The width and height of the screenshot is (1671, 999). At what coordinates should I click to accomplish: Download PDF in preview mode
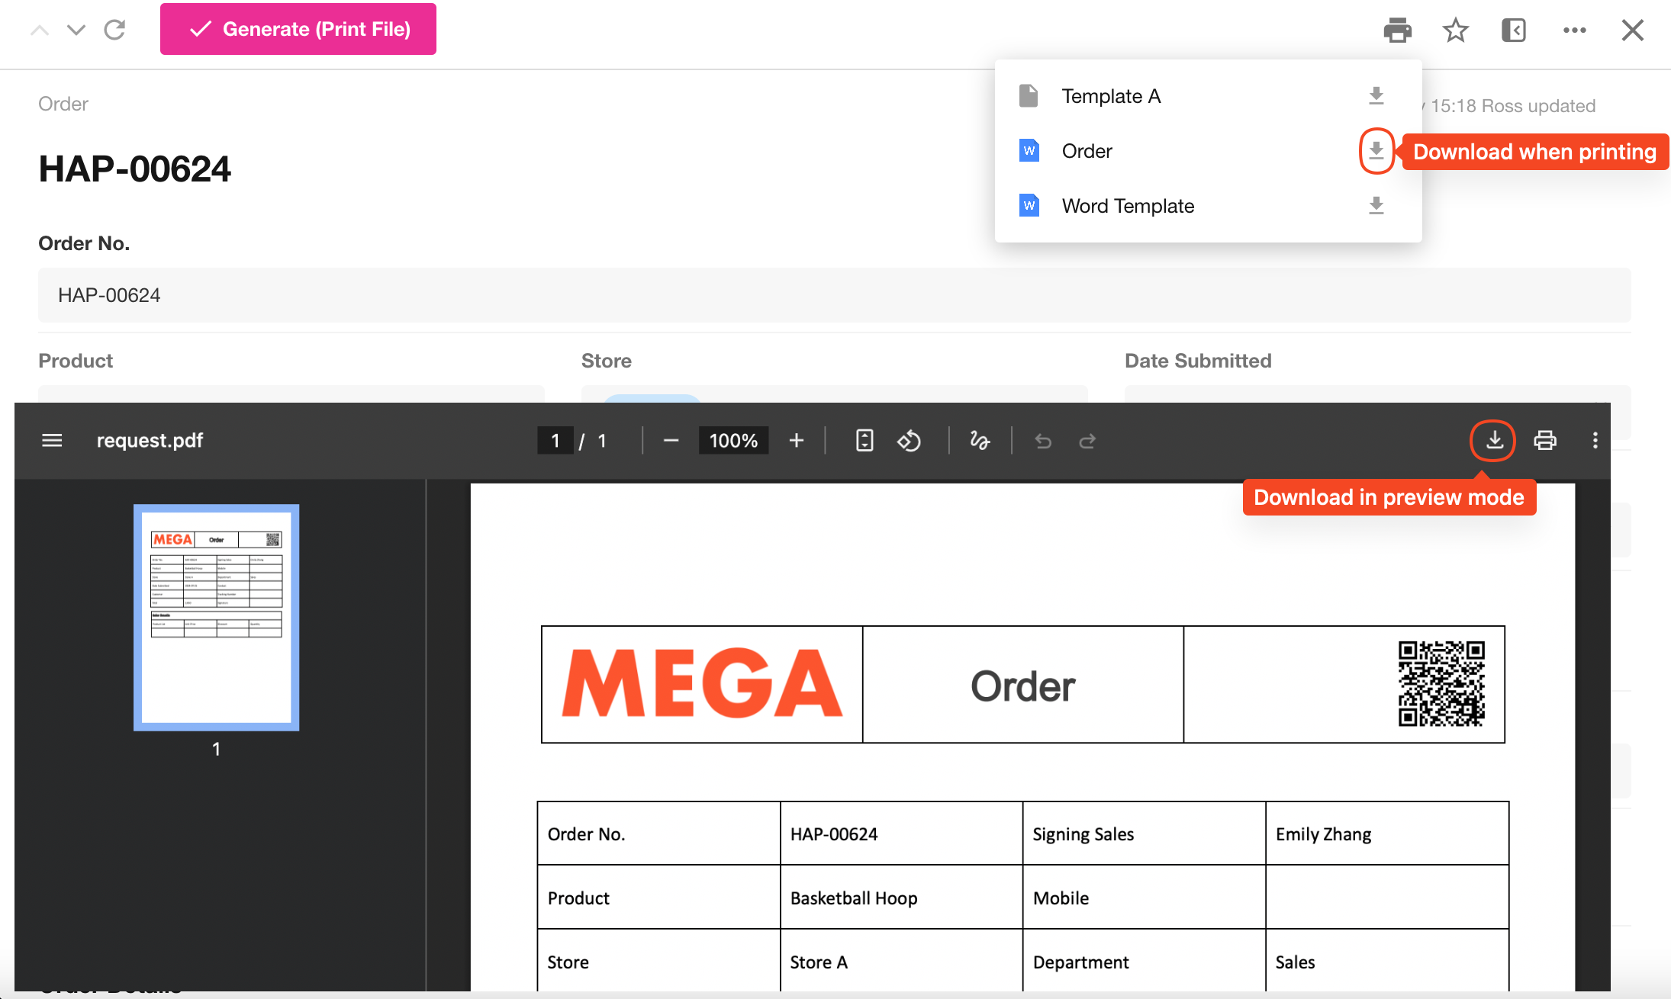click(1494, 440)
